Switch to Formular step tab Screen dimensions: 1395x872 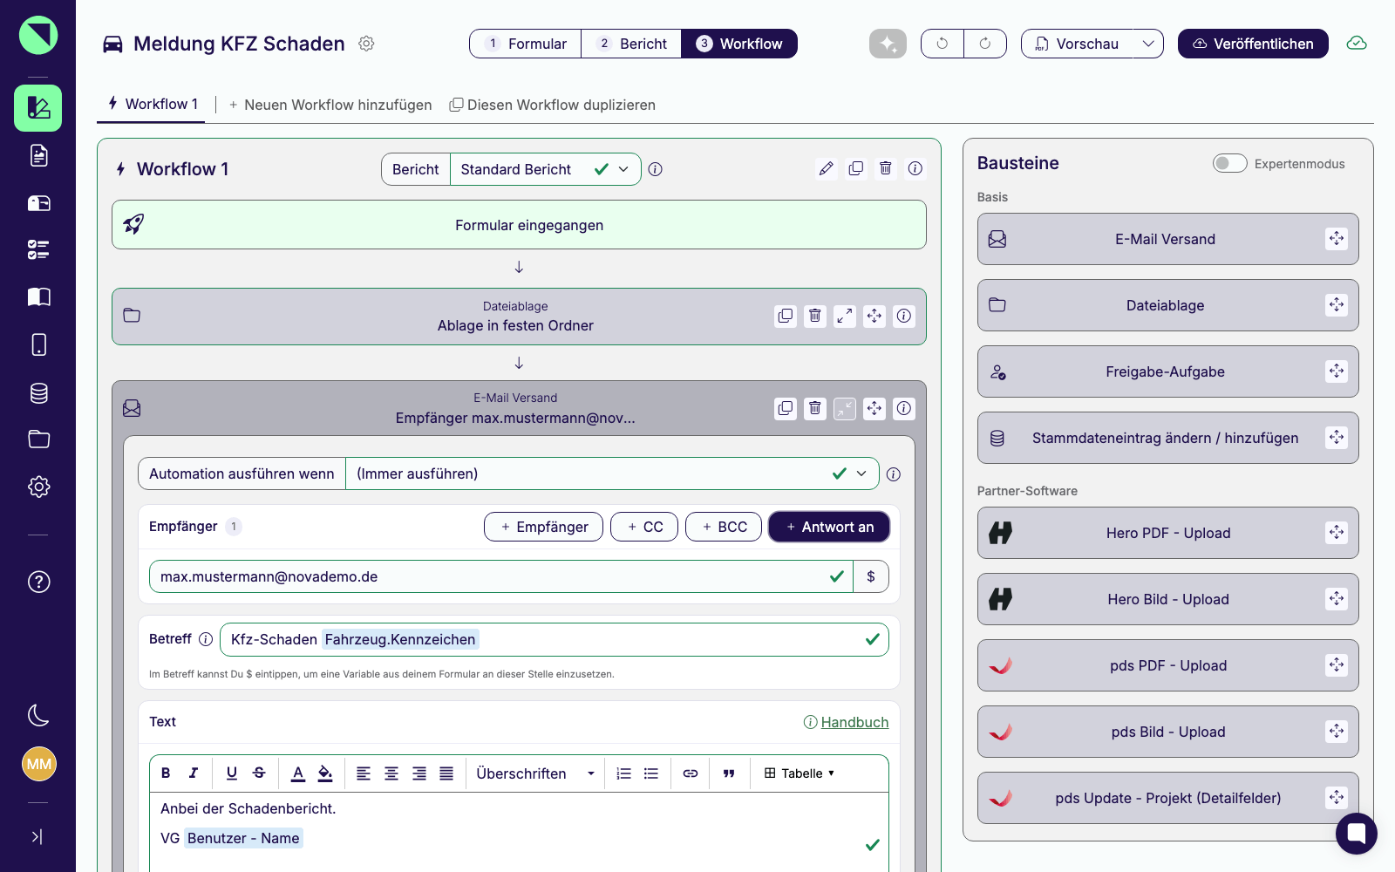[x=526, y=44]
